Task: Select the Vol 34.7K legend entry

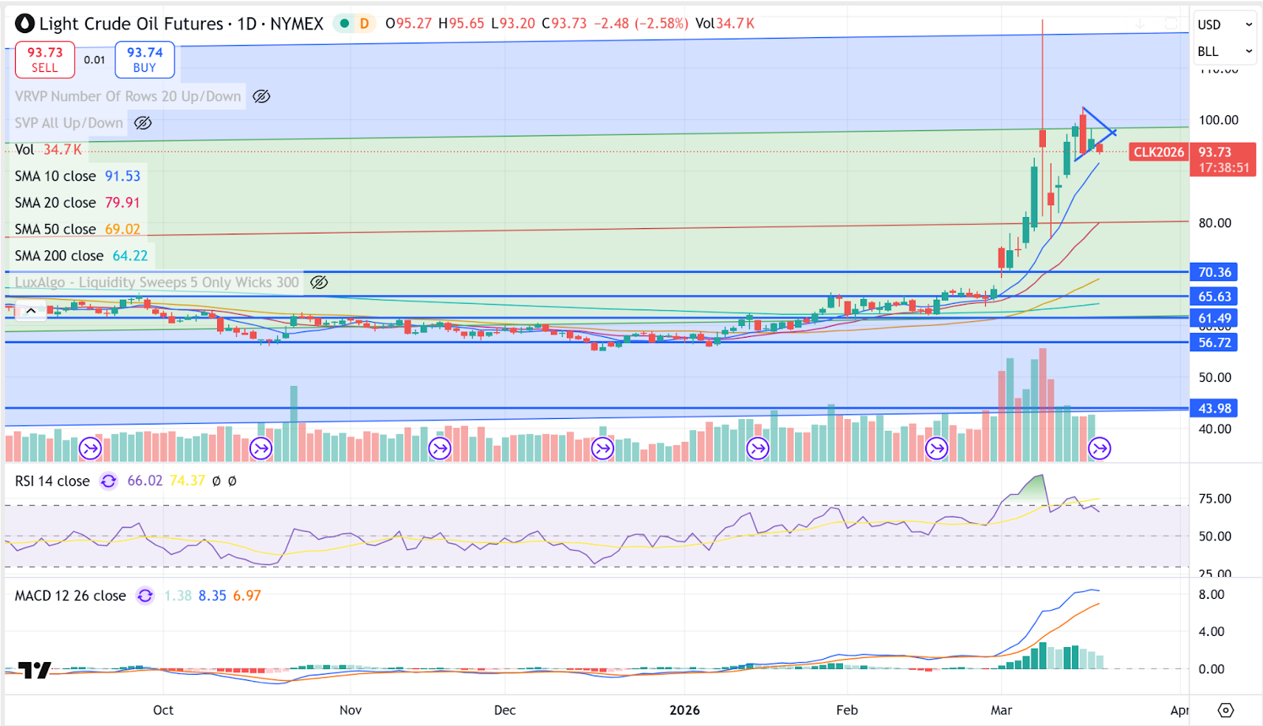Action: (x=48, y=150)
